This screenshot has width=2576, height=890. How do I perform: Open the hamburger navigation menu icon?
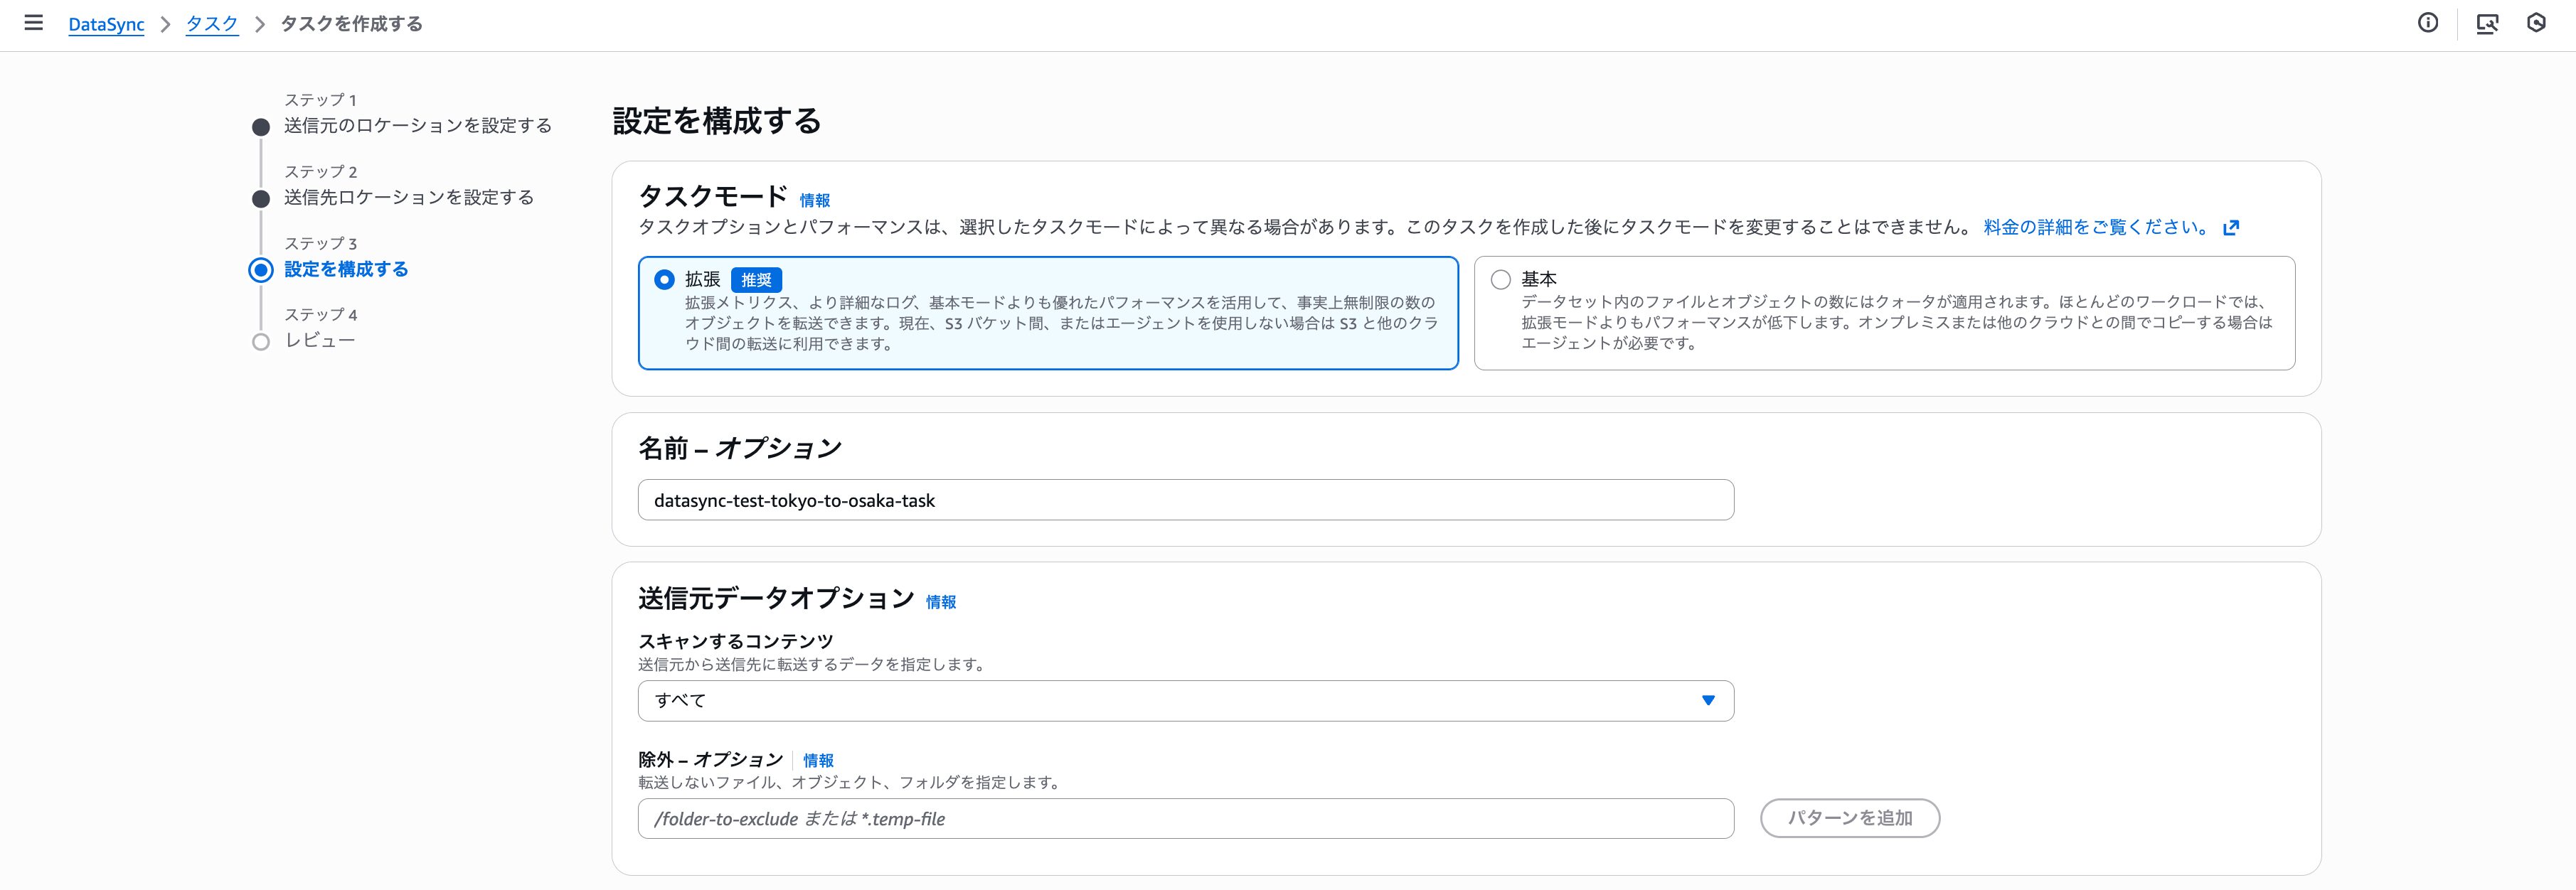33,23
